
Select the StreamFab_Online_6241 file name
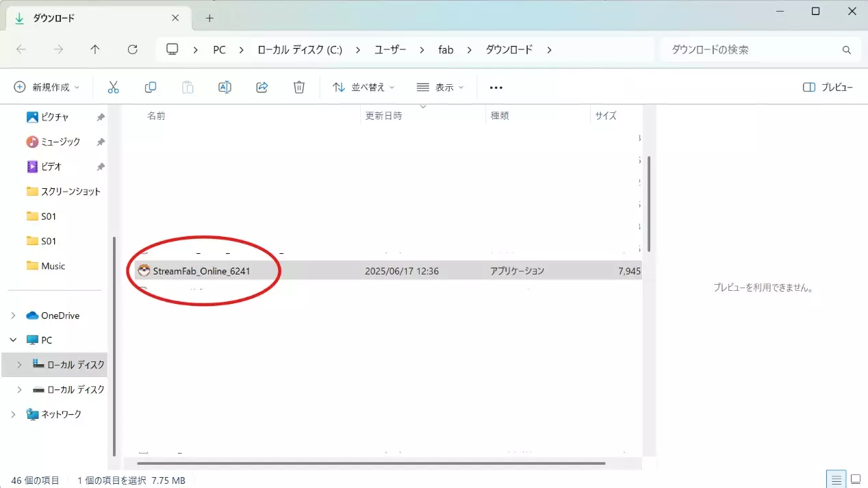pyautogui.click(x=202, y=271)
